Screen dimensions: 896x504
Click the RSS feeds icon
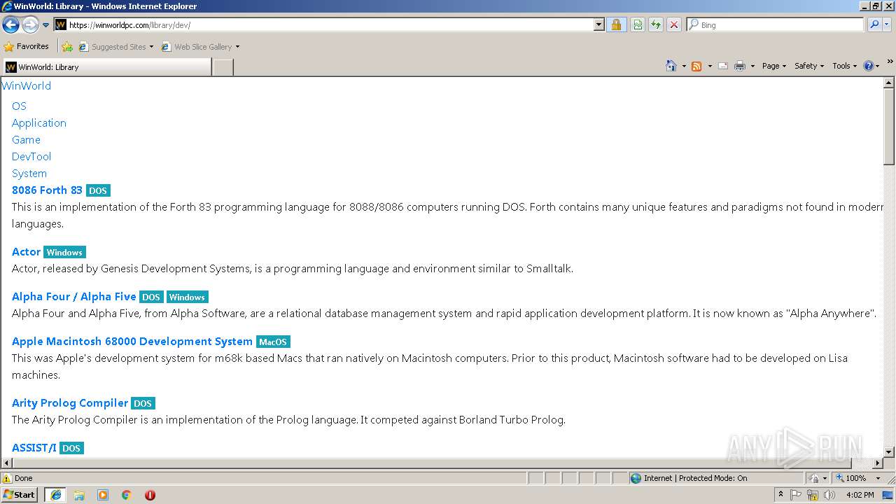pyautogui.click(x=696, y=66)
